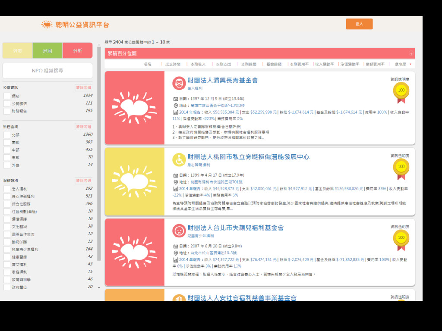Click the sidebar scroll down arrow

coord(99,287)
